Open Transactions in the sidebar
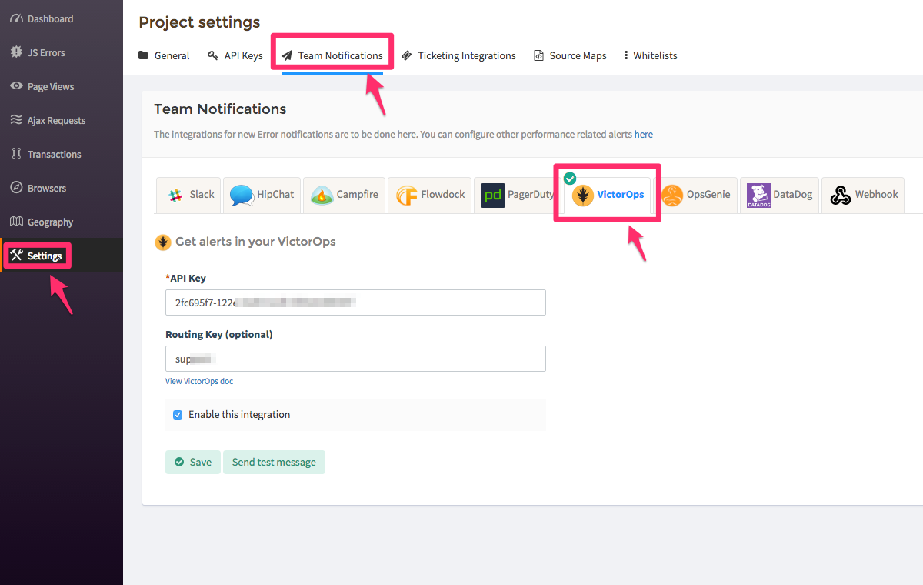923x585 pixels. click(55, 154)
